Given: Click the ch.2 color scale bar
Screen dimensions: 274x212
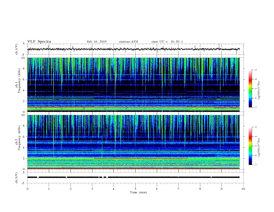Looking at the screenshot, I should point(250,146).
